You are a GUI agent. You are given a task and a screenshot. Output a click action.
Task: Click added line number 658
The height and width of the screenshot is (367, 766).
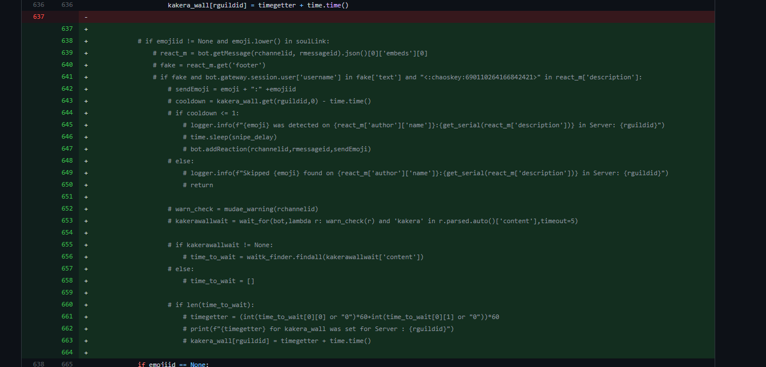[67, 281]
